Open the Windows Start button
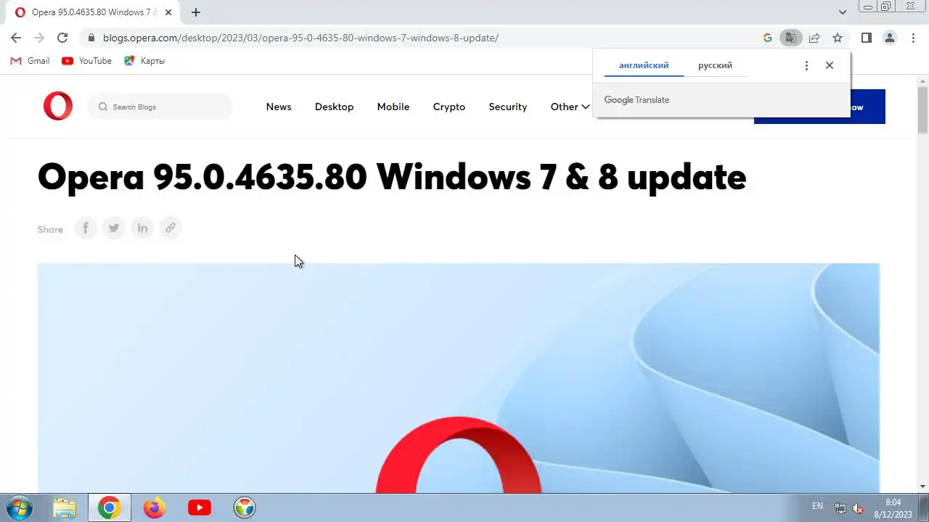 (x=18, y=508)
